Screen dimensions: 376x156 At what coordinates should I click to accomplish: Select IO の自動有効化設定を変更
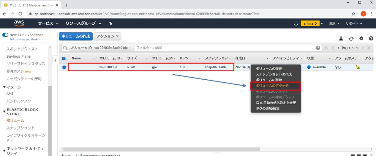click(276, 103)
